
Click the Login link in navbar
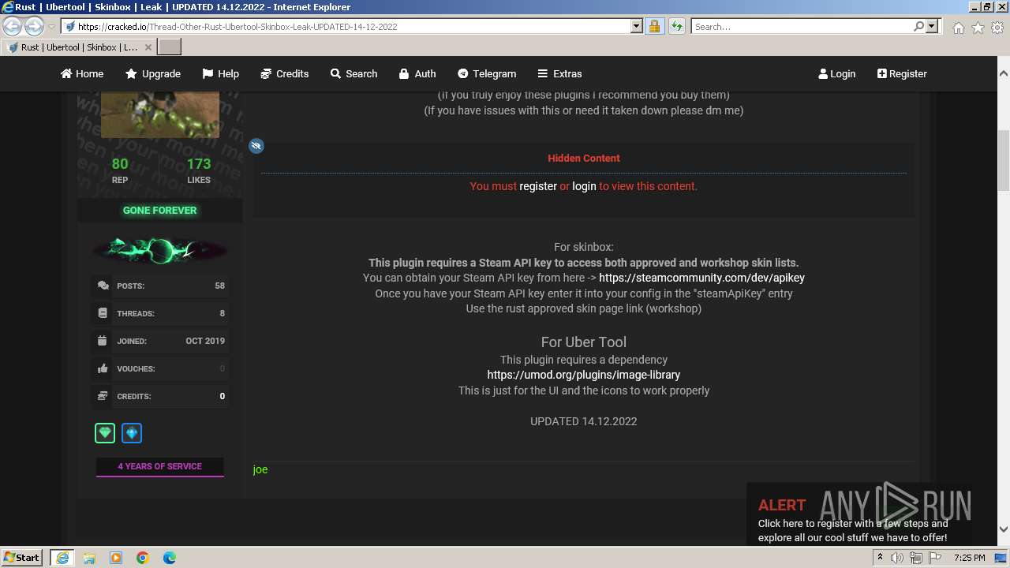pyautogui.click(x=837, y=73)
